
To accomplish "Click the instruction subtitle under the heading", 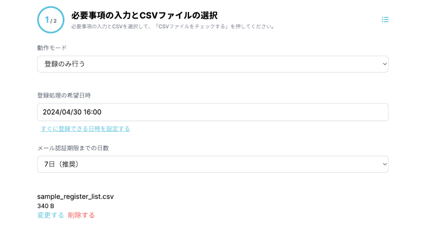I will point(173,27).
